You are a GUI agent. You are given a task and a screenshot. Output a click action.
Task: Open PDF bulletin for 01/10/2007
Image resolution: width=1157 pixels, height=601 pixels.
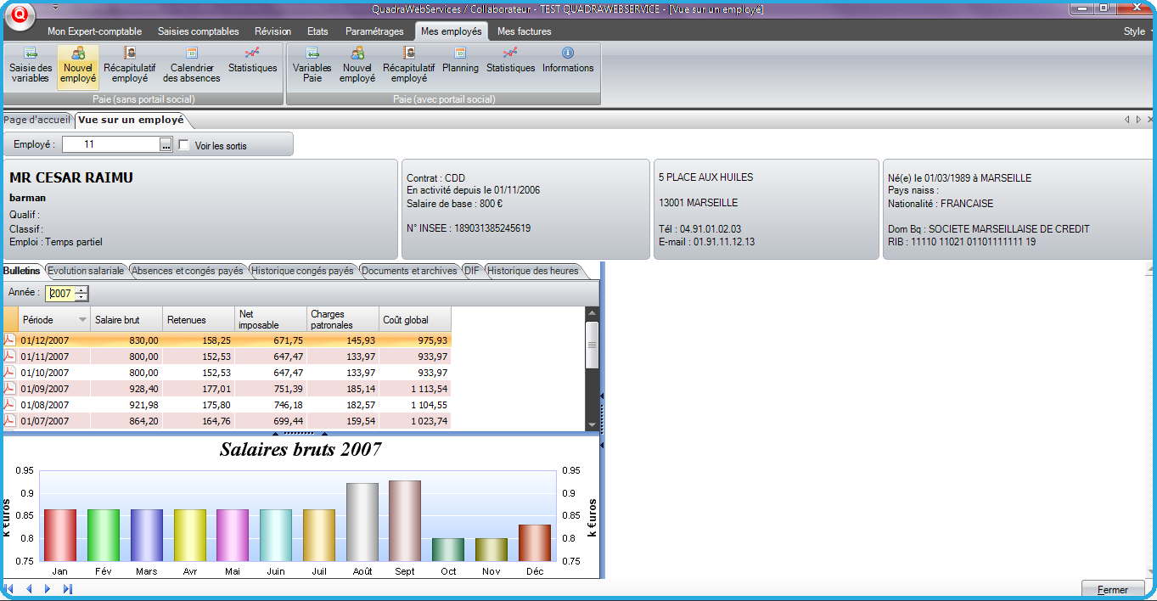coord(10,372)
